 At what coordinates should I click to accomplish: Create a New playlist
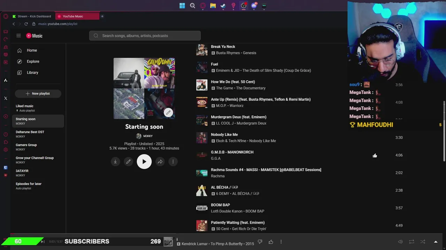38,93
